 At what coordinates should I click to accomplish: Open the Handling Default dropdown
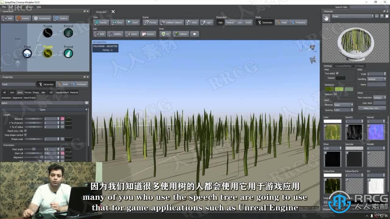coord(377,79)
